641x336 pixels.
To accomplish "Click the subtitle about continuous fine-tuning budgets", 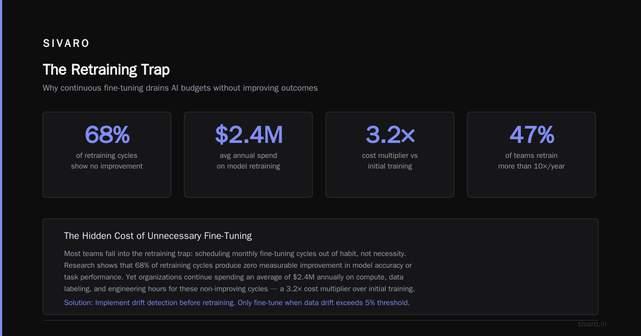I will (x=180, y=88).
